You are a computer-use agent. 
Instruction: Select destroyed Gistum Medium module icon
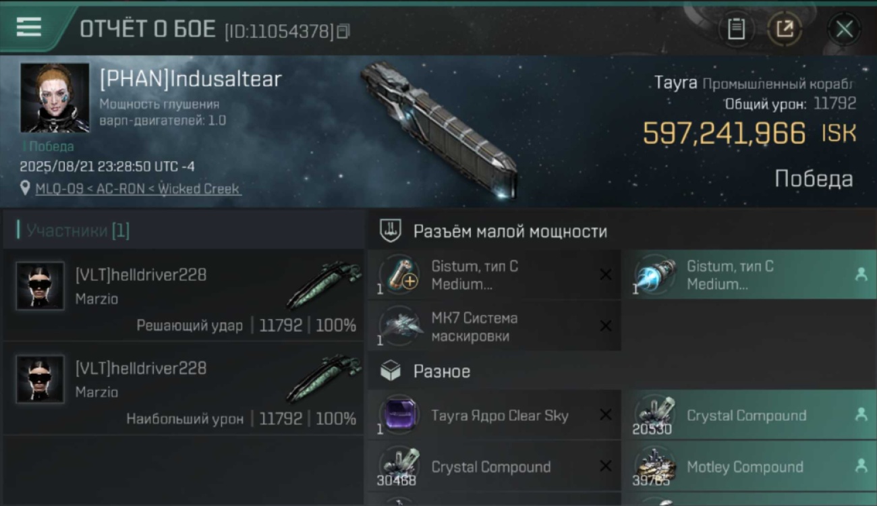[x=399, y=275]
